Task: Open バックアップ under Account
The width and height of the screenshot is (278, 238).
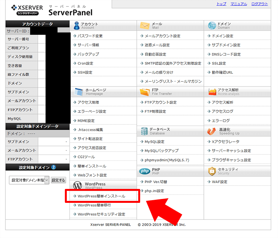Action: [x=88, y=54]
